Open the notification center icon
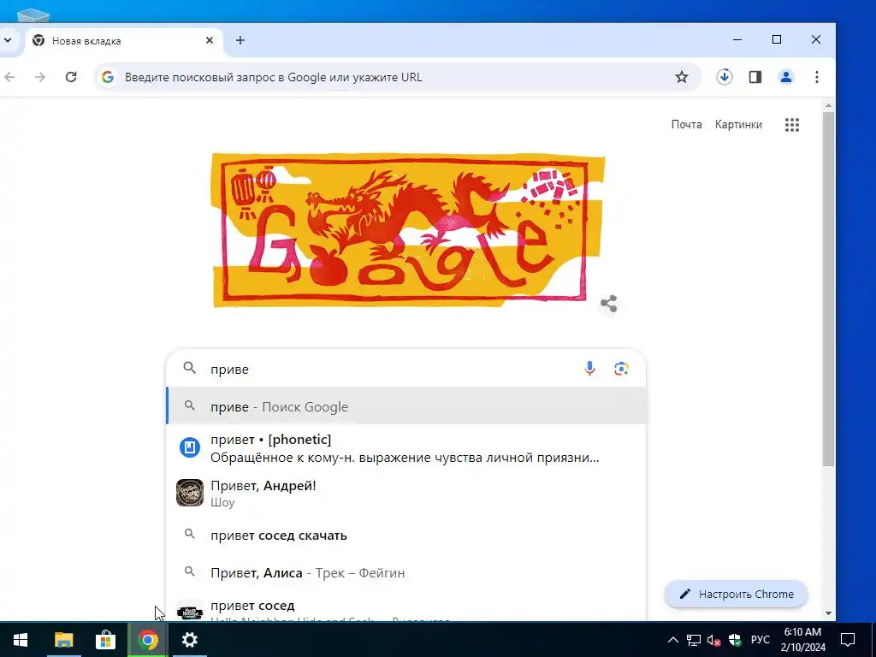 [848, 640]
